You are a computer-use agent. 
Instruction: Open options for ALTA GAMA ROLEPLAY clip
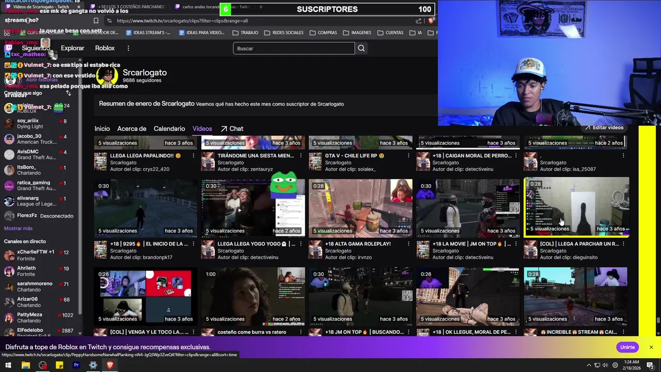click(408, 244)
